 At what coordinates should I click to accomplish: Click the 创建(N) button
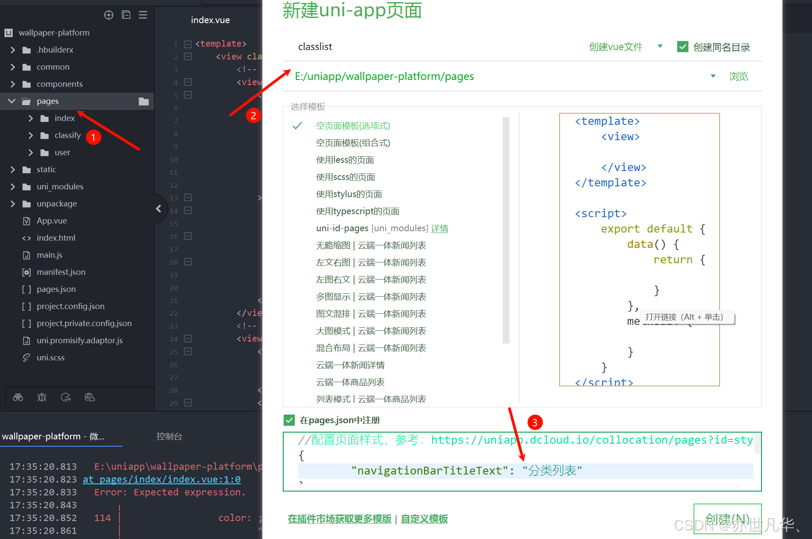pos(727,519)
